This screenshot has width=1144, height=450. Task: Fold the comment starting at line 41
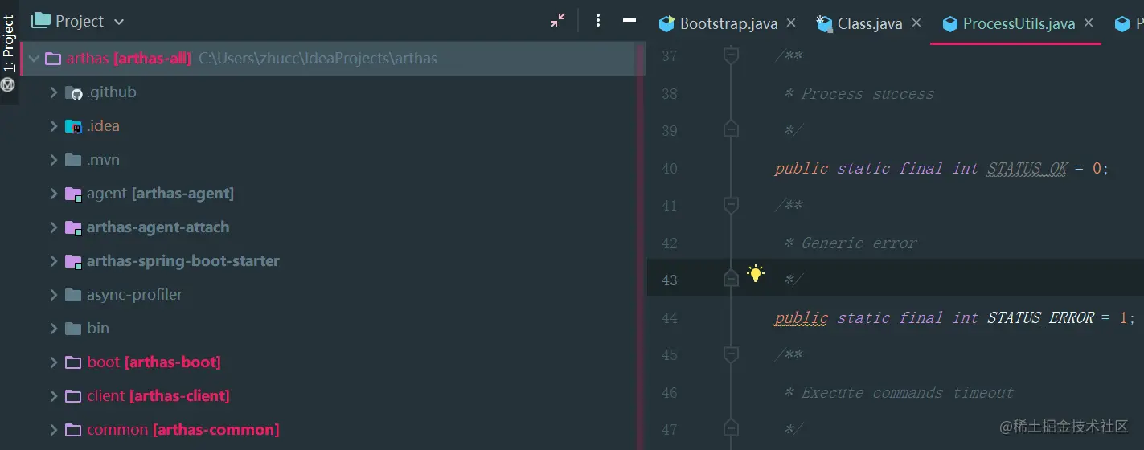click(731, 205)
